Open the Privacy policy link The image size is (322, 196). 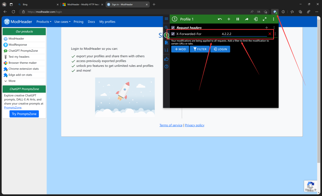[x=195, y=125]
